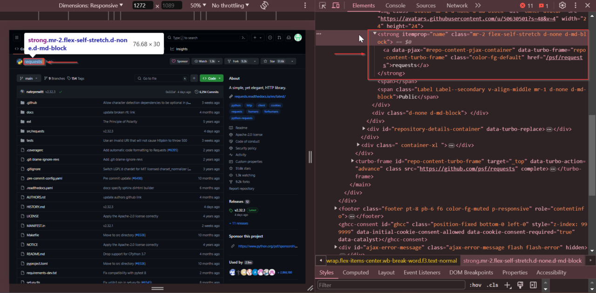
Task: Open the Computed styles tab
Action: 356,273
